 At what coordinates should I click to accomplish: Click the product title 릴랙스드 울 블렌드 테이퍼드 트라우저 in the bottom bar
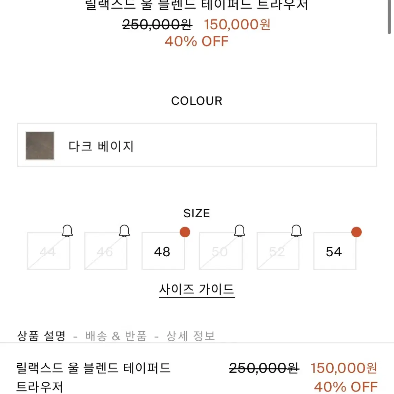coord(93,377)
